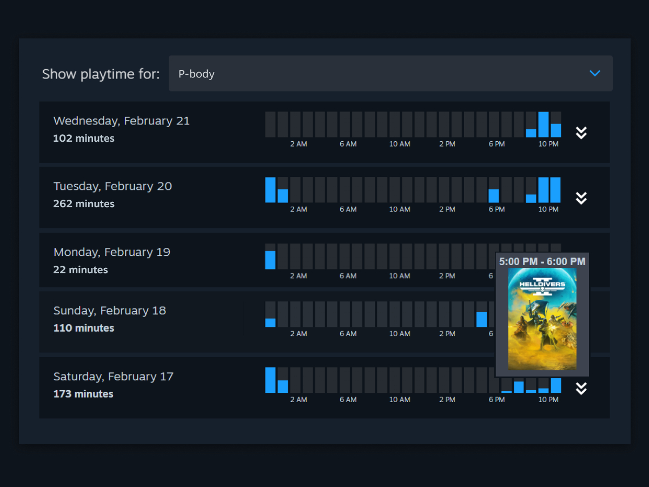
Task: Click Wednesday's 262... no, 102 minutes total label
Action: [x=84, y=139]
